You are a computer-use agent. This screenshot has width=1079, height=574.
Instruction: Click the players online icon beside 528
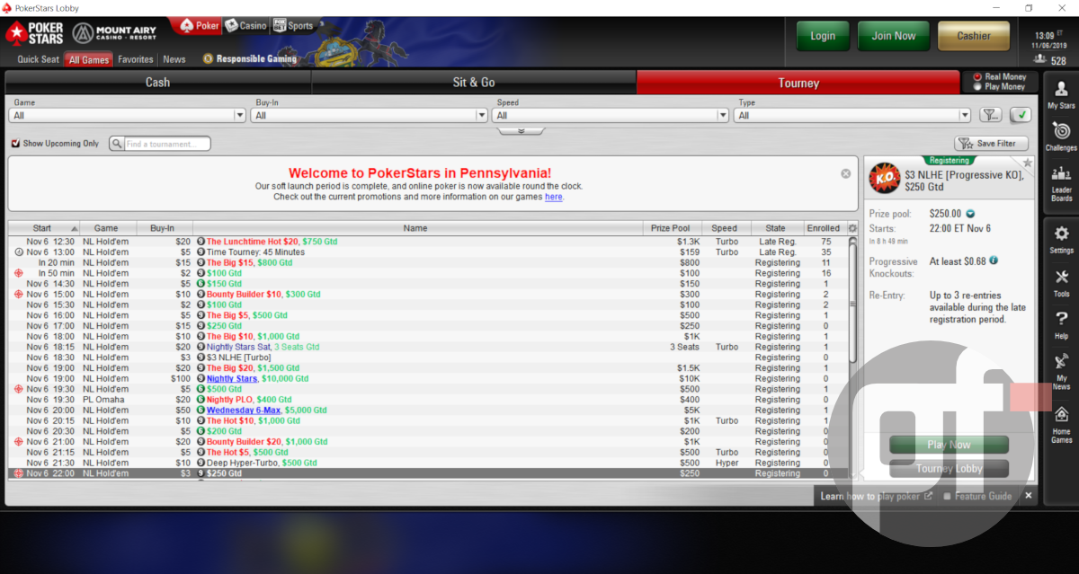coord(1040,60)
